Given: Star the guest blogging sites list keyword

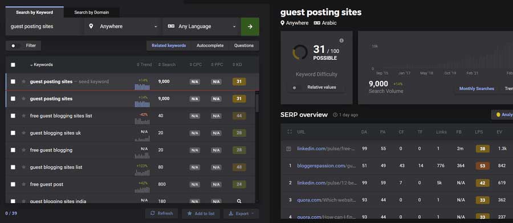Looking at the screenshot, I should (x=23, y=167).
